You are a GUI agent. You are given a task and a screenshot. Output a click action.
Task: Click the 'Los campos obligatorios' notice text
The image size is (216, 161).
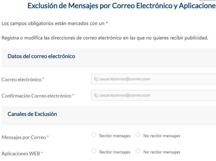pos(53,24)
